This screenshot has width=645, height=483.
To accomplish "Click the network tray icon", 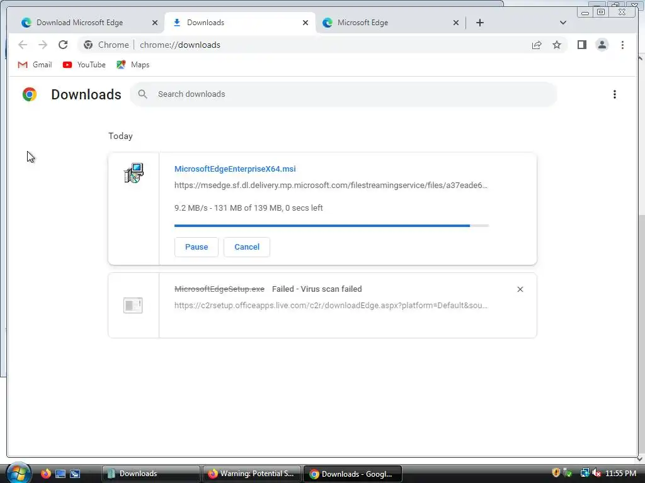I will (x=585, y=473).
